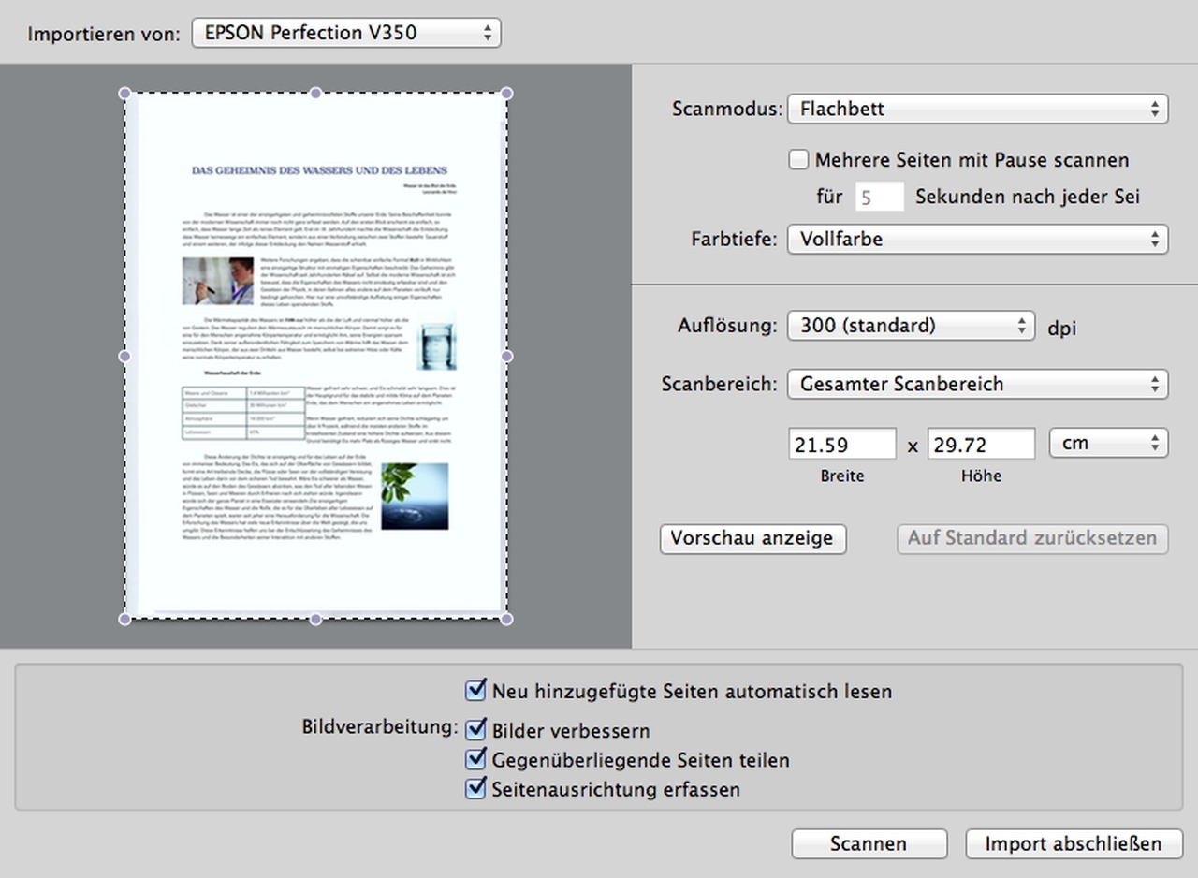Click the seconds pause input field
The width and height of the screenshot is (1198, 878).
coord(879,198)
